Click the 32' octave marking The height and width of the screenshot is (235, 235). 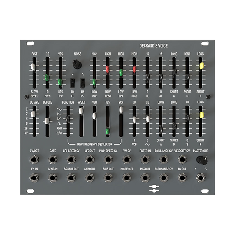[x=26, y=133]
